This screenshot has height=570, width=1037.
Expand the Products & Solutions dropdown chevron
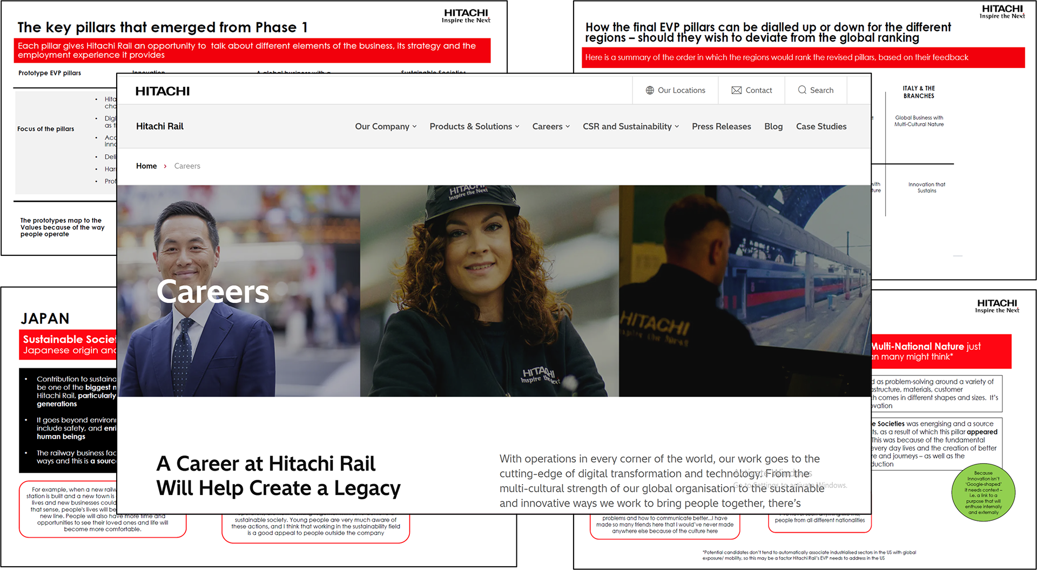[517, 127]
